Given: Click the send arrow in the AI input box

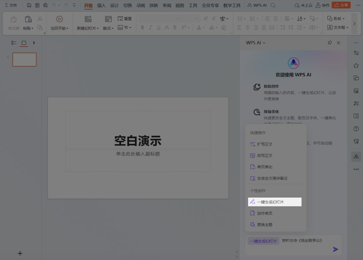Looking at the screenshot, I should (x=335, y=249).
